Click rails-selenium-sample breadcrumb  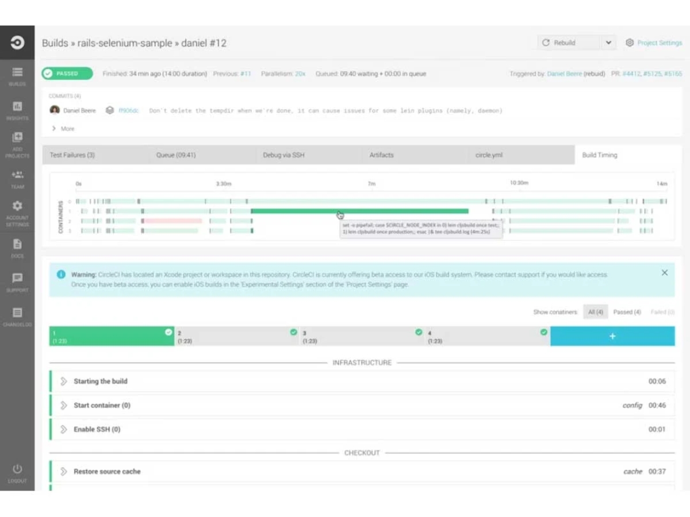(x=125, y=43)
